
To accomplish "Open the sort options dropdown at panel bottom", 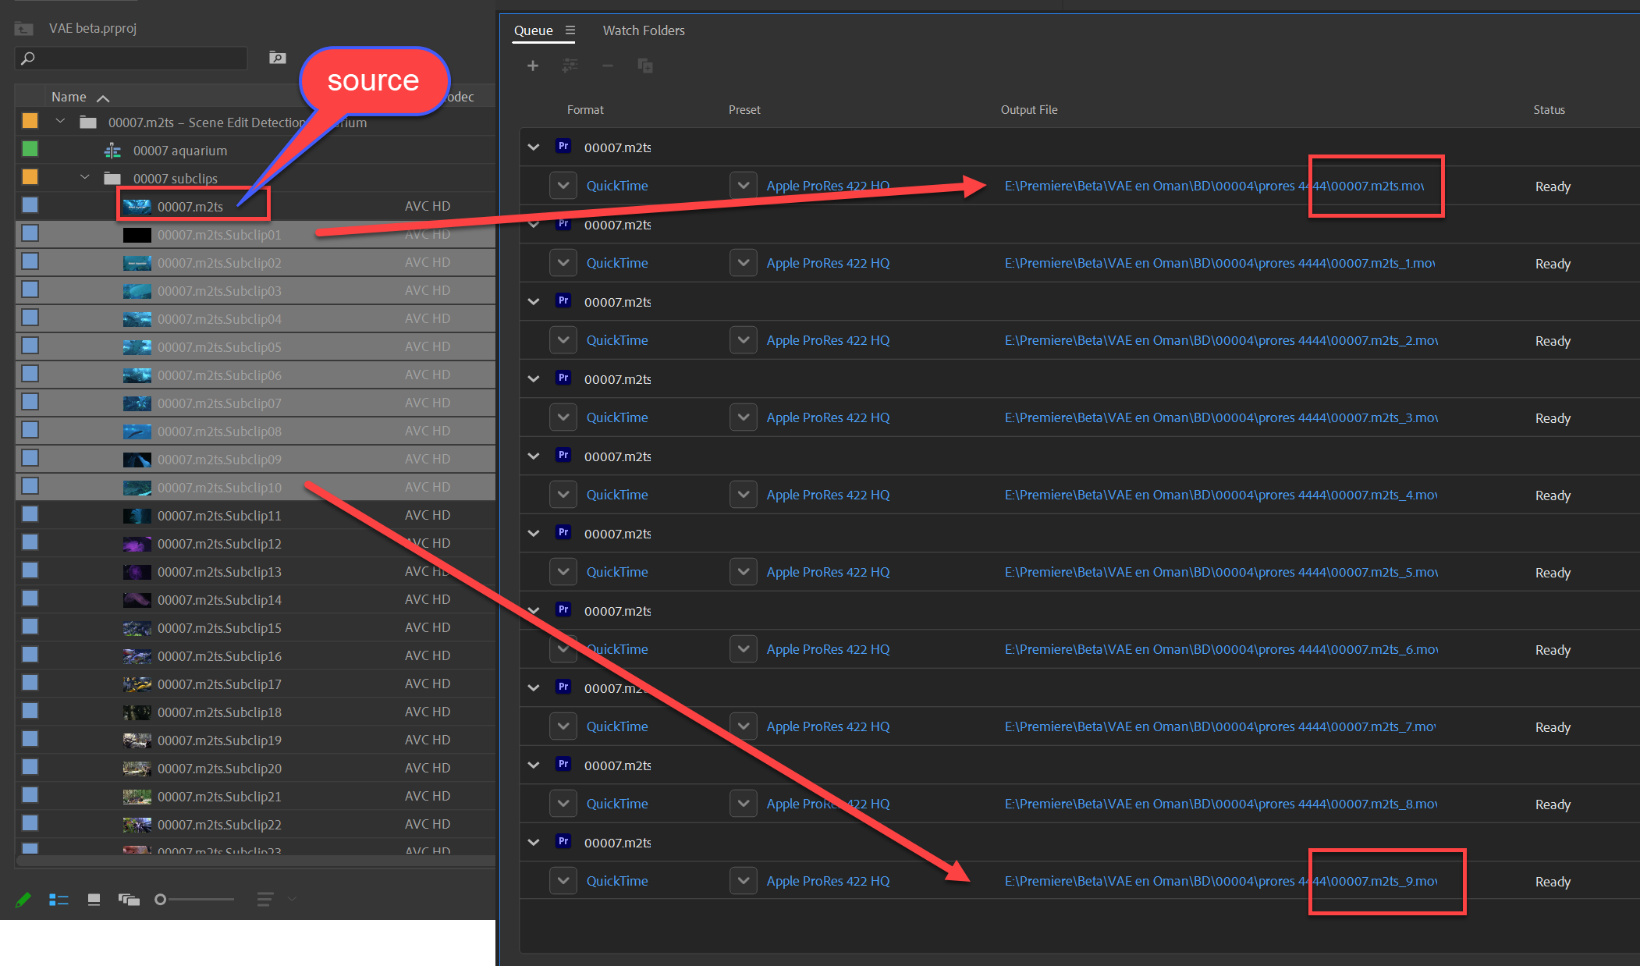I will [291, 899].
